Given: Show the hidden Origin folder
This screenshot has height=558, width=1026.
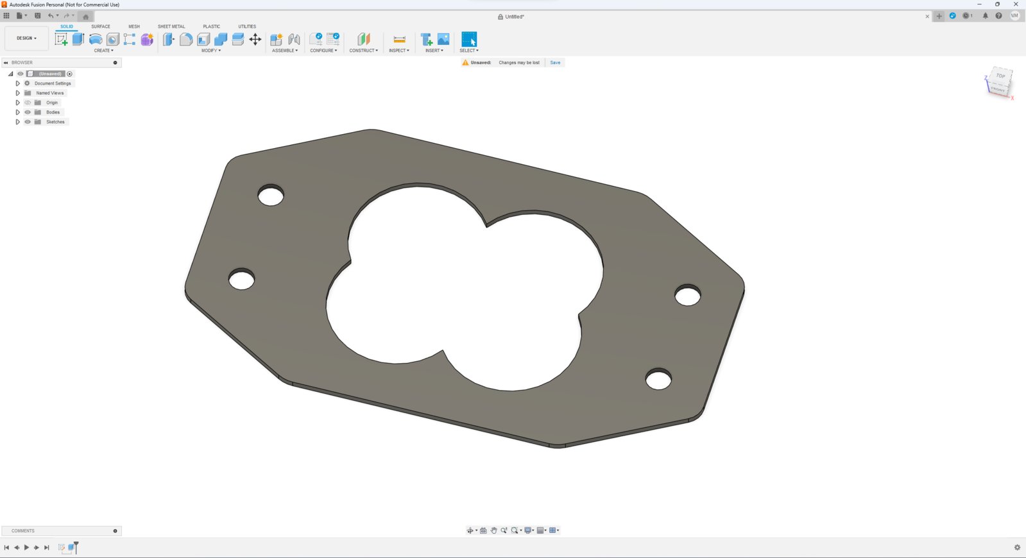Looking at the screenshot, I should click(x=28, y=103).
